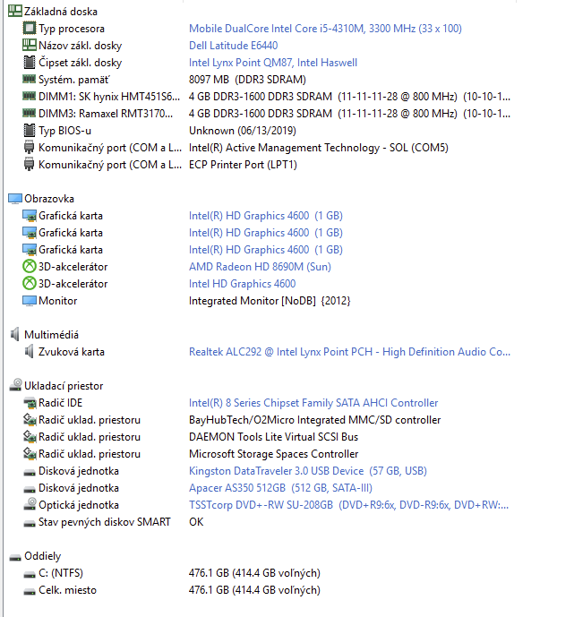Click the drive icon beside Apacer Disková jednotka

(30, 490)
